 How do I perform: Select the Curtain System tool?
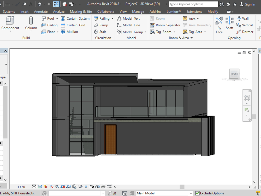pyautogui.click(x=75, y=18)
